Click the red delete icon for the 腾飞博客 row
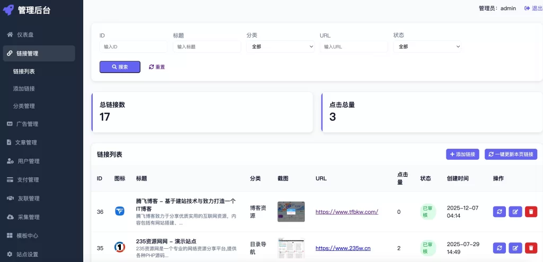This screenshot has width=543, height=262. 531,212
